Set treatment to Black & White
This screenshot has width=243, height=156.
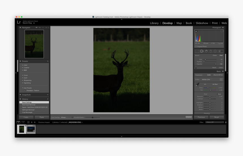point(218,75)
